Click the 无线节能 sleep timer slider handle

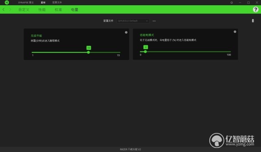coord(88,52)
